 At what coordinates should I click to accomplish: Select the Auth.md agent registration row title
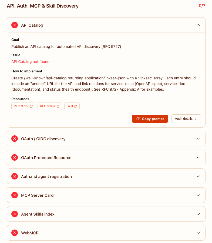(46, 177)
